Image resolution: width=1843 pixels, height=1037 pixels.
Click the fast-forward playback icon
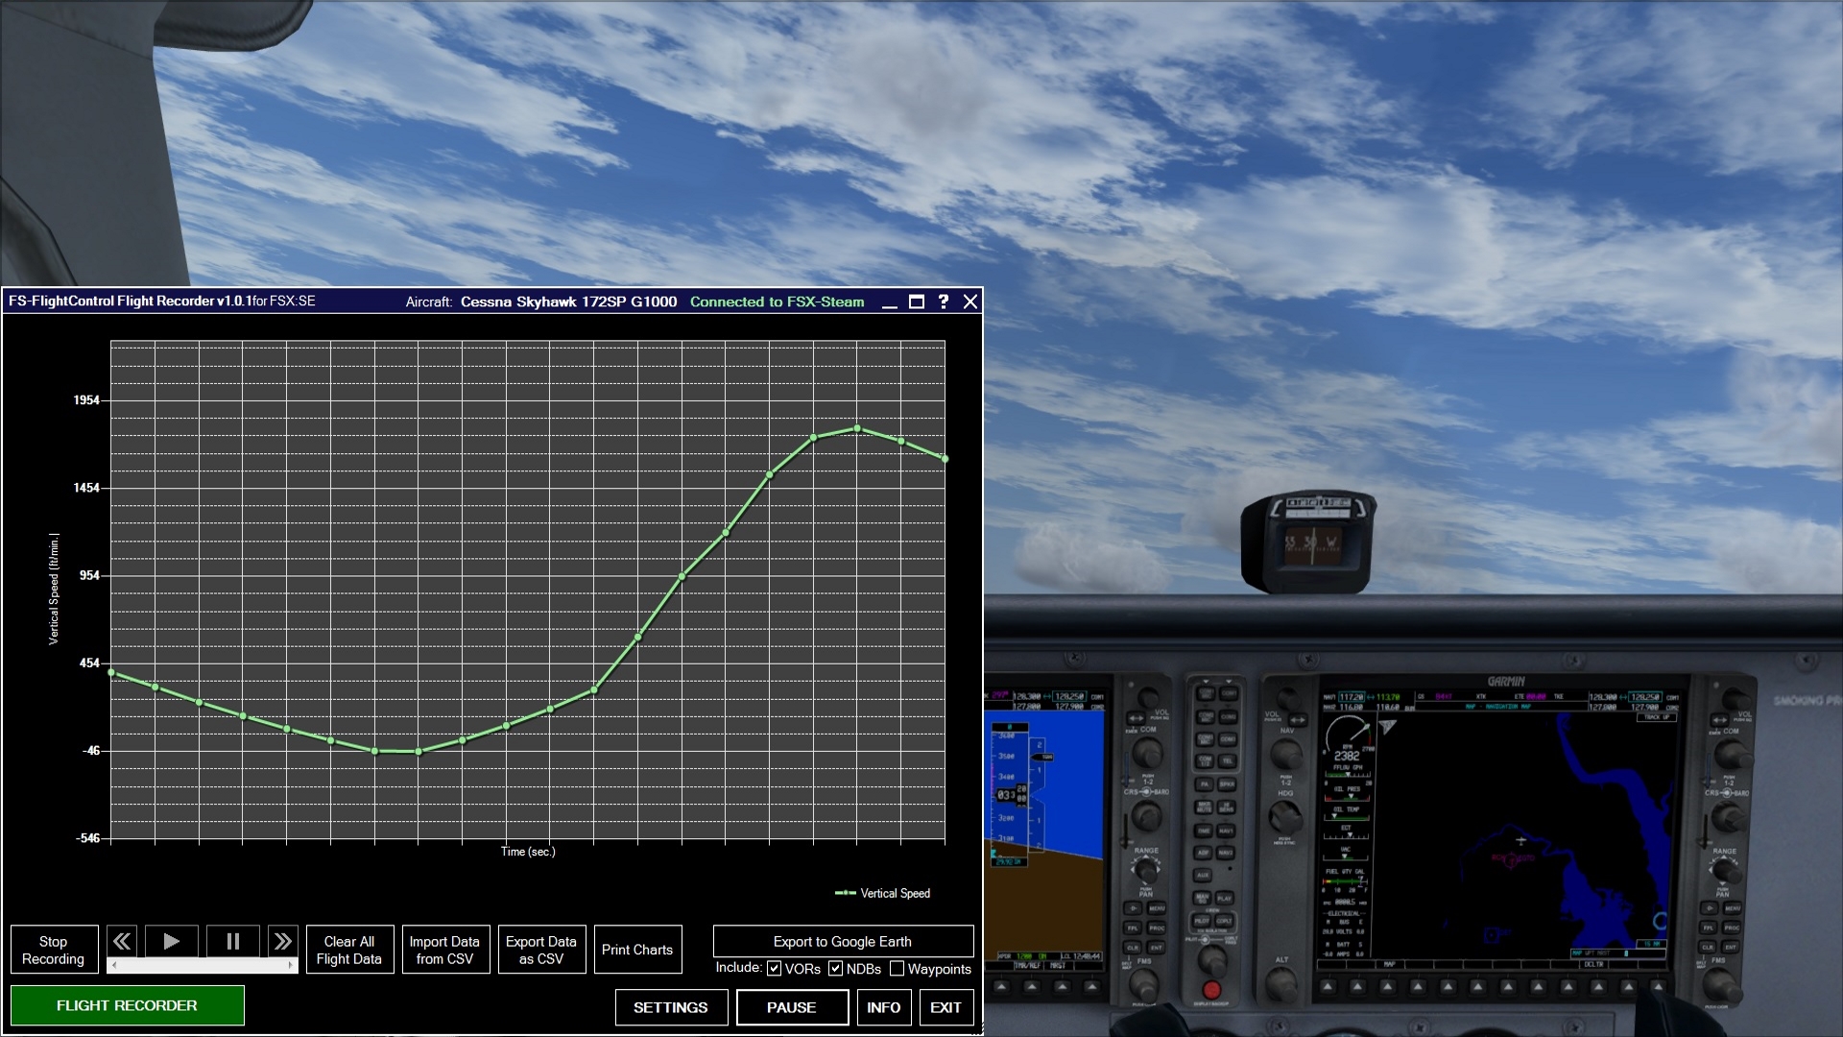coord(283,941)
